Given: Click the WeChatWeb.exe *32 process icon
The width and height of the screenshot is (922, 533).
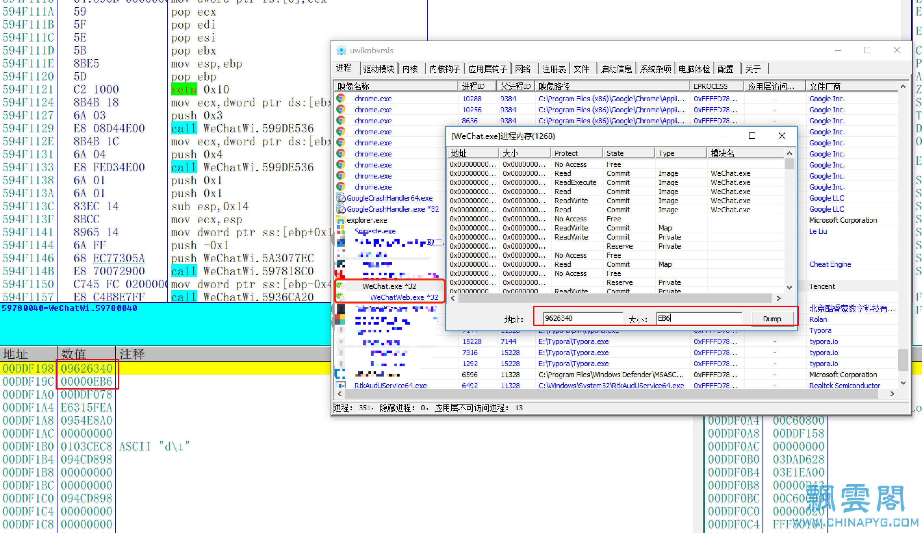Looking at the screenshot, I should click(x=340, y=297).
